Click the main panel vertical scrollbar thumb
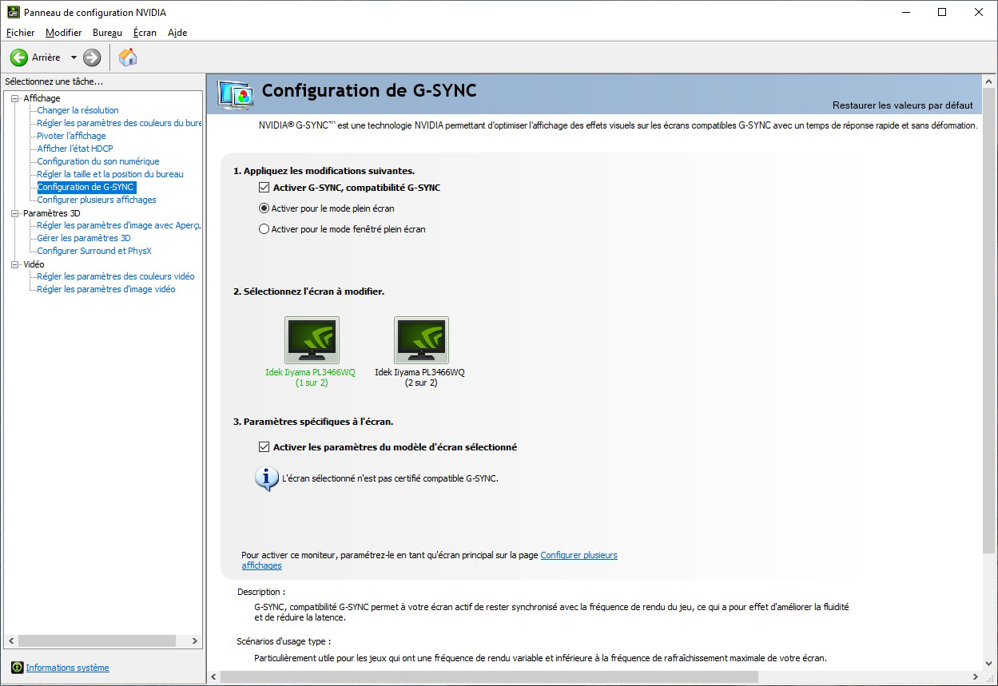 [989, 321]
